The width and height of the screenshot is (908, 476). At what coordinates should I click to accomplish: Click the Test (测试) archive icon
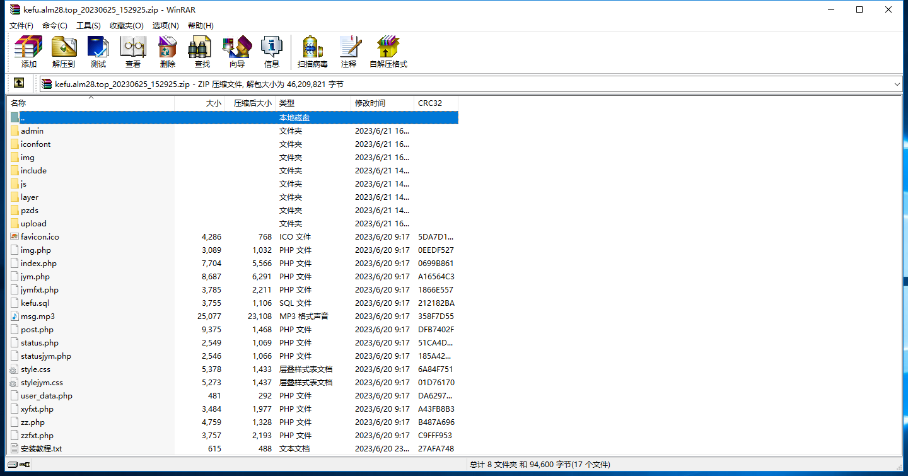click(98, 52)
